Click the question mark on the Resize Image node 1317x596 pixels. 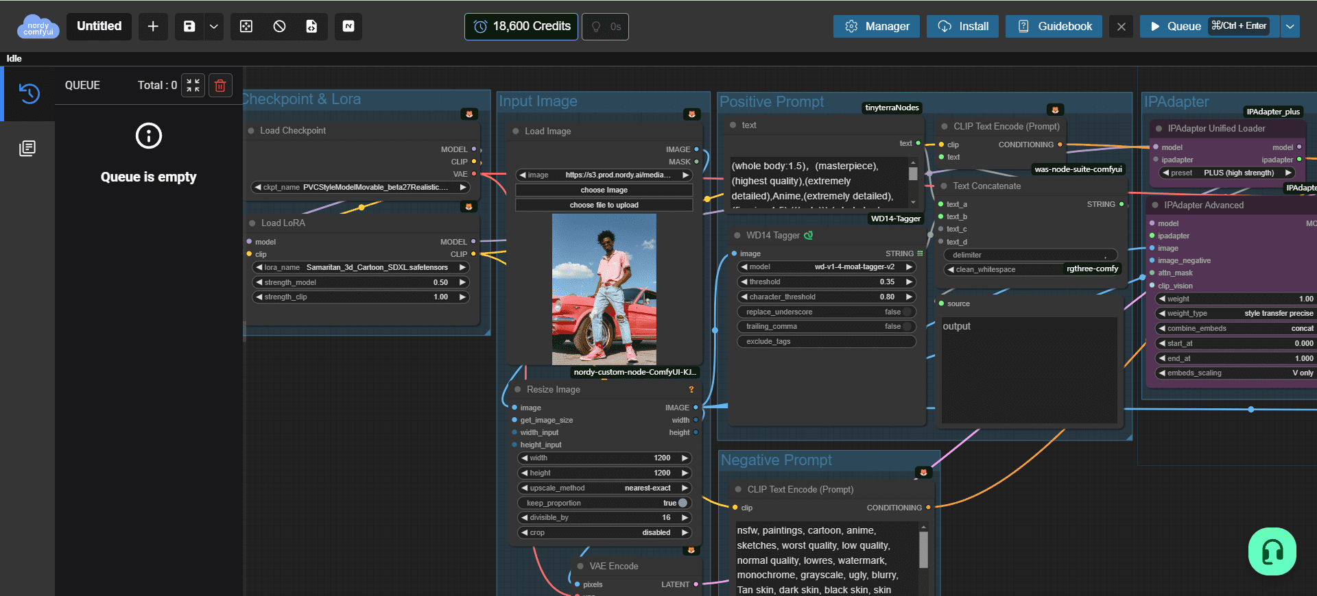click(691, 389)
